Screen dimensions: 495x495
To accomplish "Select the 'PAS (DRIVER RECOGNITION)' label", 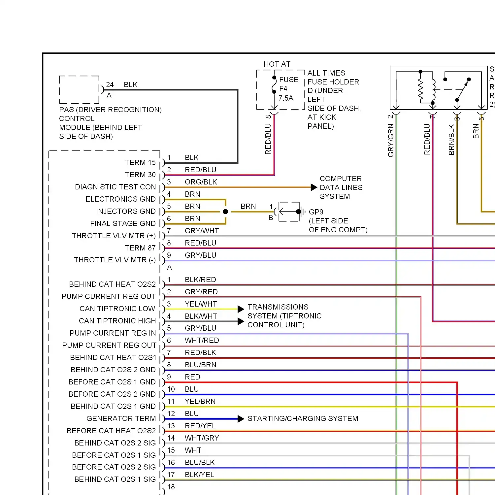I will point(111,110).
